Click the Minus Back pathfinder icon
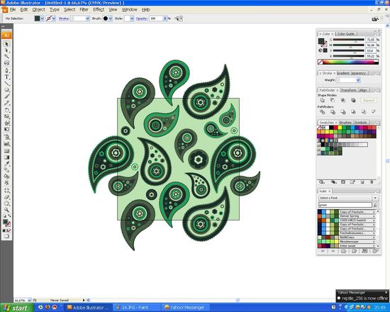Image resolution: width=390 pixels, height=312 pixels. 374,111
